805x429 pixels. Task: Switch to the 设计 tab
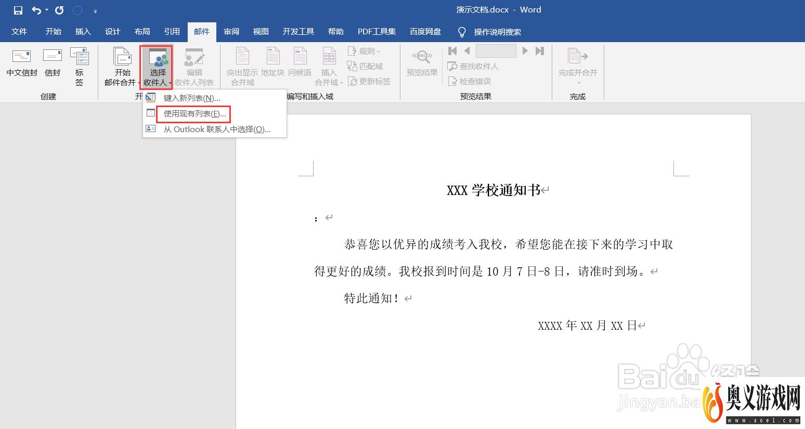[113, 32]
